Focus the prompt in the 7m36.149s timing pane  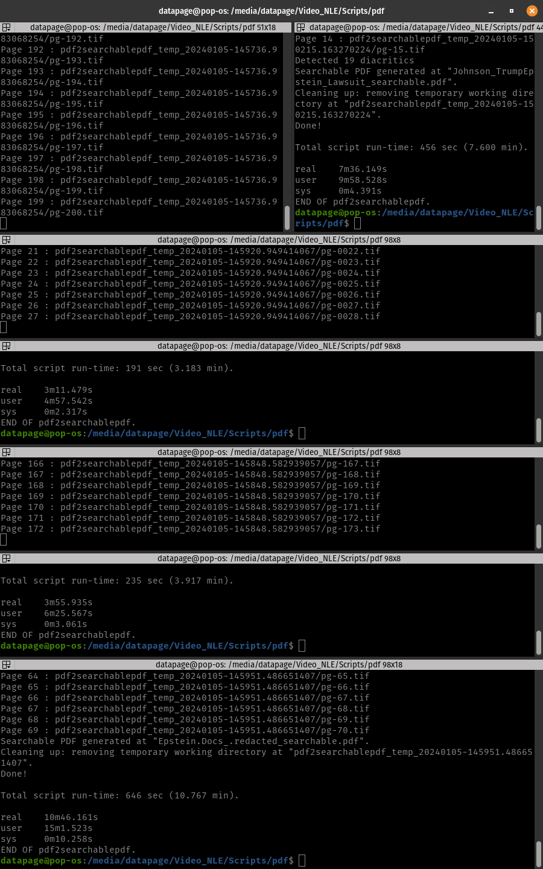[358, 223]
